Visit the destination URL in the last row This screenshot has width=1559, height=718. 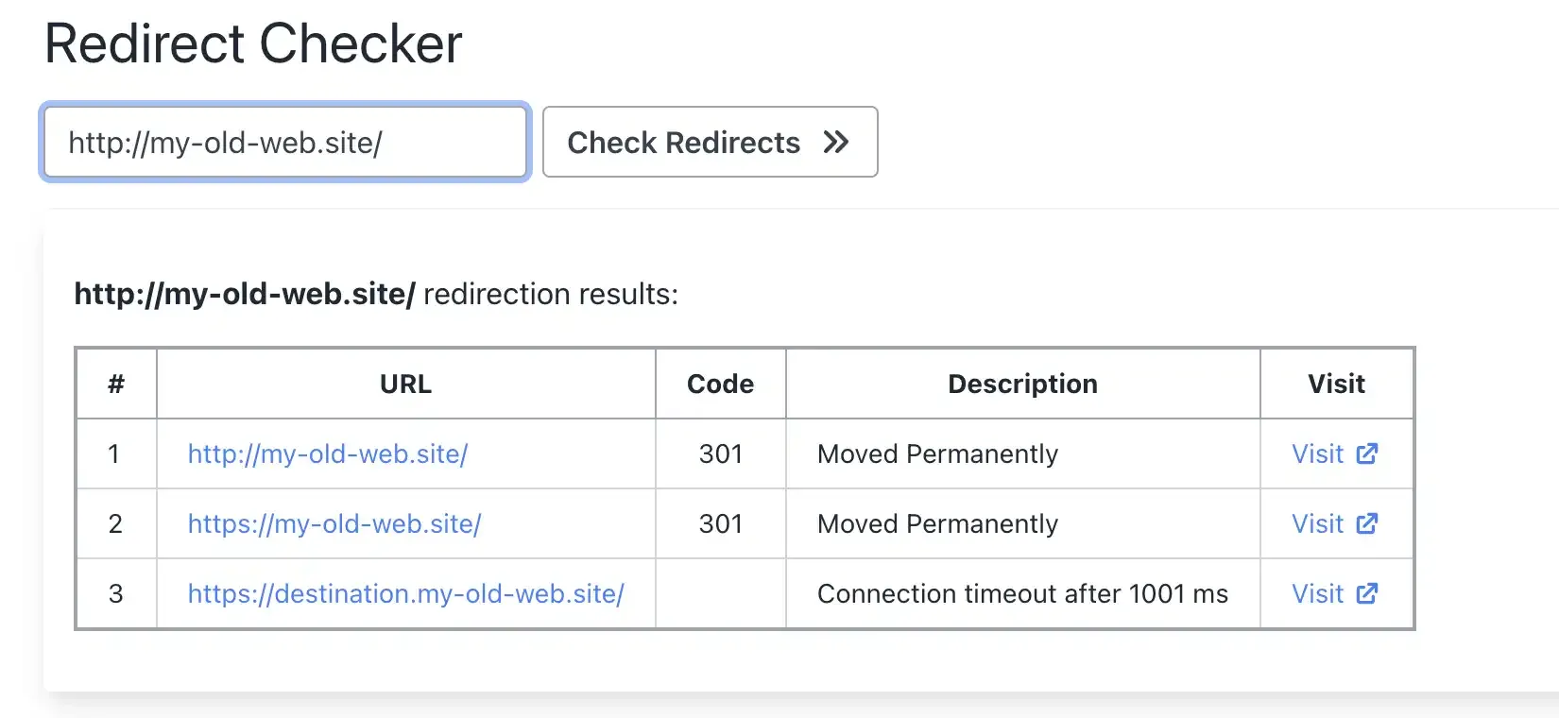[x=1319, y=594]
